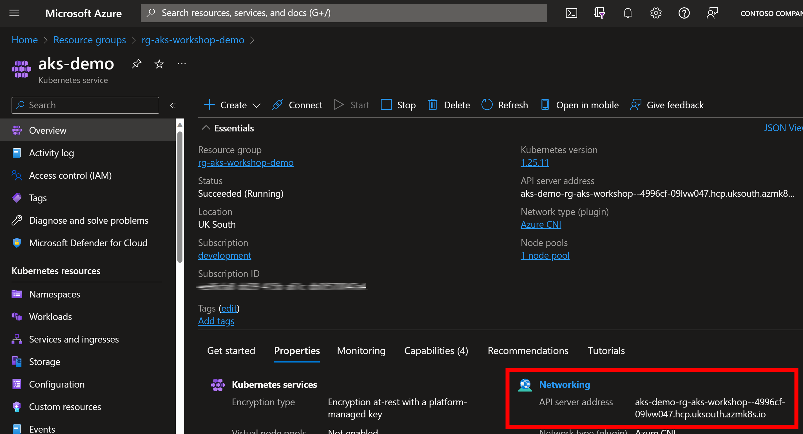Click the sidebar vertical scrollbar thumb
803x434 pixels.
pos(180,198)
